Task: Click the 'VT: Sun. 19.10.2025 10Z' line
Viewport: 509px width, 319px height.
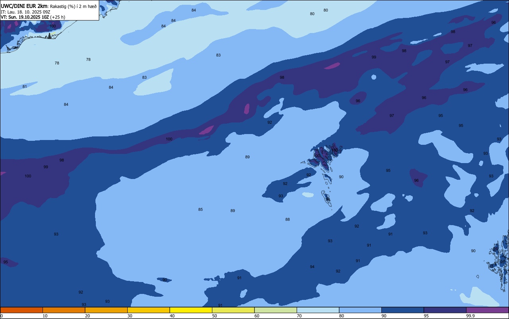Action: (25, 17)
